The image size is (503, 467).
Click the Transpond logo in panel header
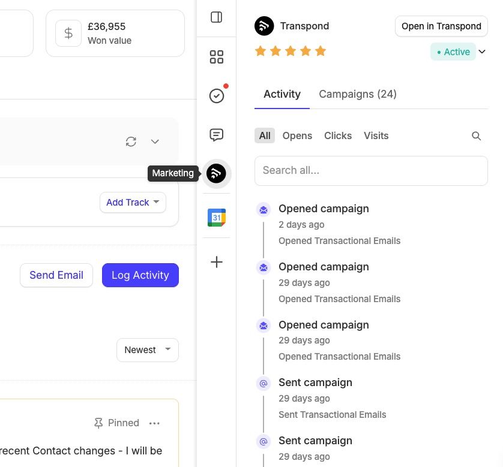click(264, 26)
